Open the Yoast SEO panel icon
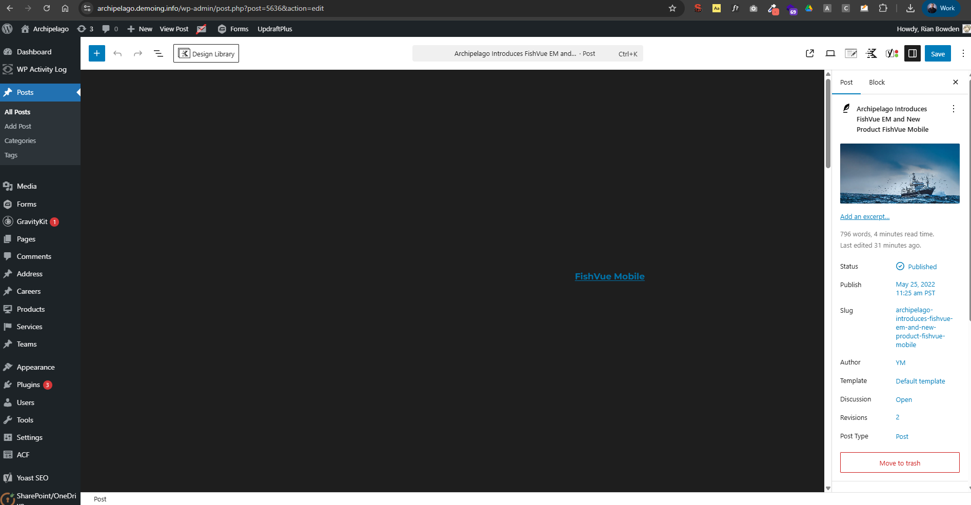The height and width of the screenshot is (505, 971). 892,53
